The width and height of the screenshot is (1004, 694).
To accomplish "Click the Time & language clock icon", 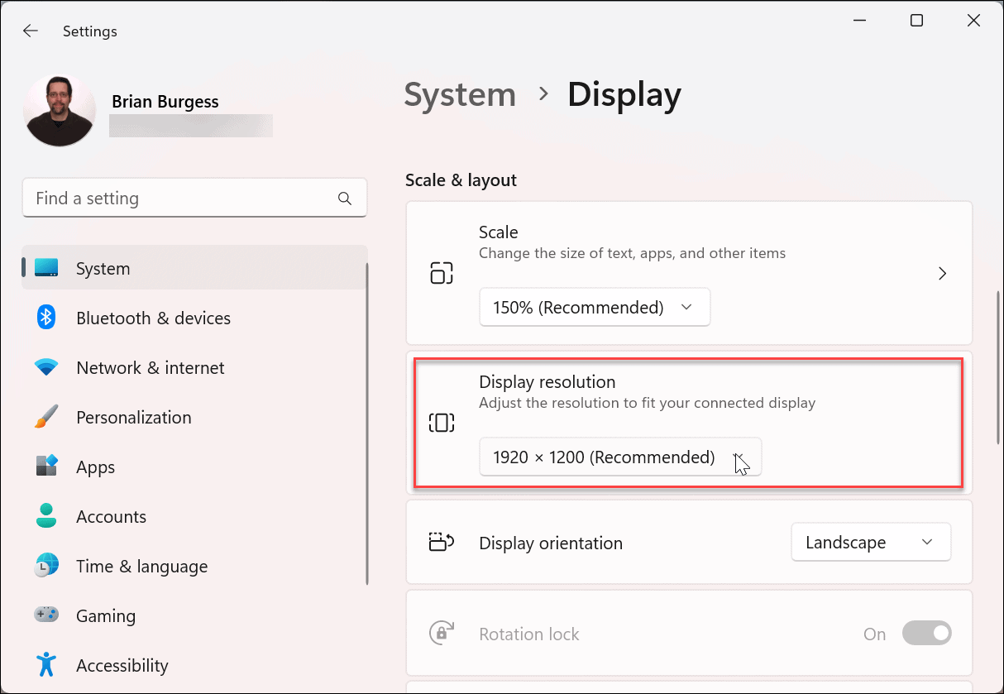I will [46, 566].
